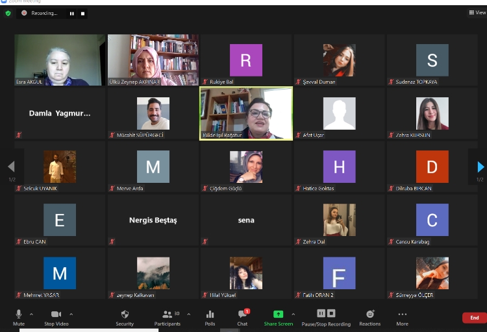Click muted mic icon beside Mehmet YASAR
487x332 pixels.
pos(19,295)
